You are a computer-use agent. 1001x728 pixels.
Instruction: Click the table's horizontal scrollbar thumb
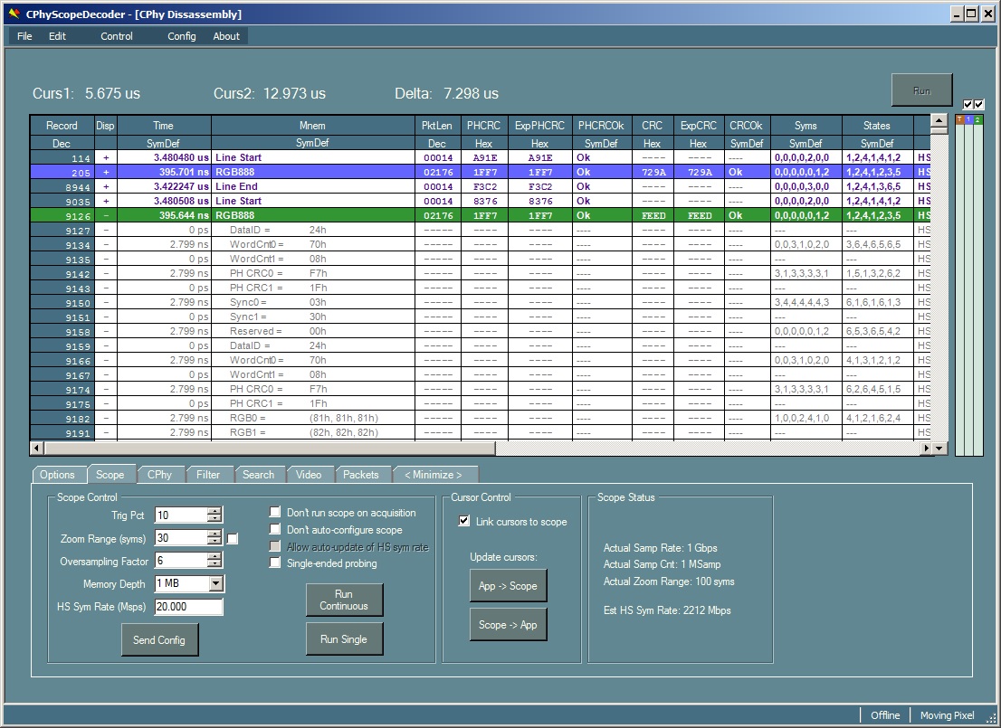pos(269,449)
